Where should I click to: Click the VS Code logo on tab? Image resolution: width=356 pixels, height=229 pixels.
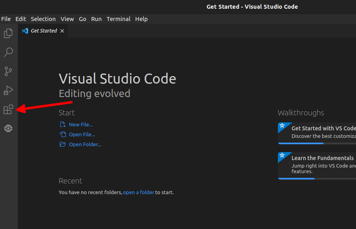pos(25,31)
